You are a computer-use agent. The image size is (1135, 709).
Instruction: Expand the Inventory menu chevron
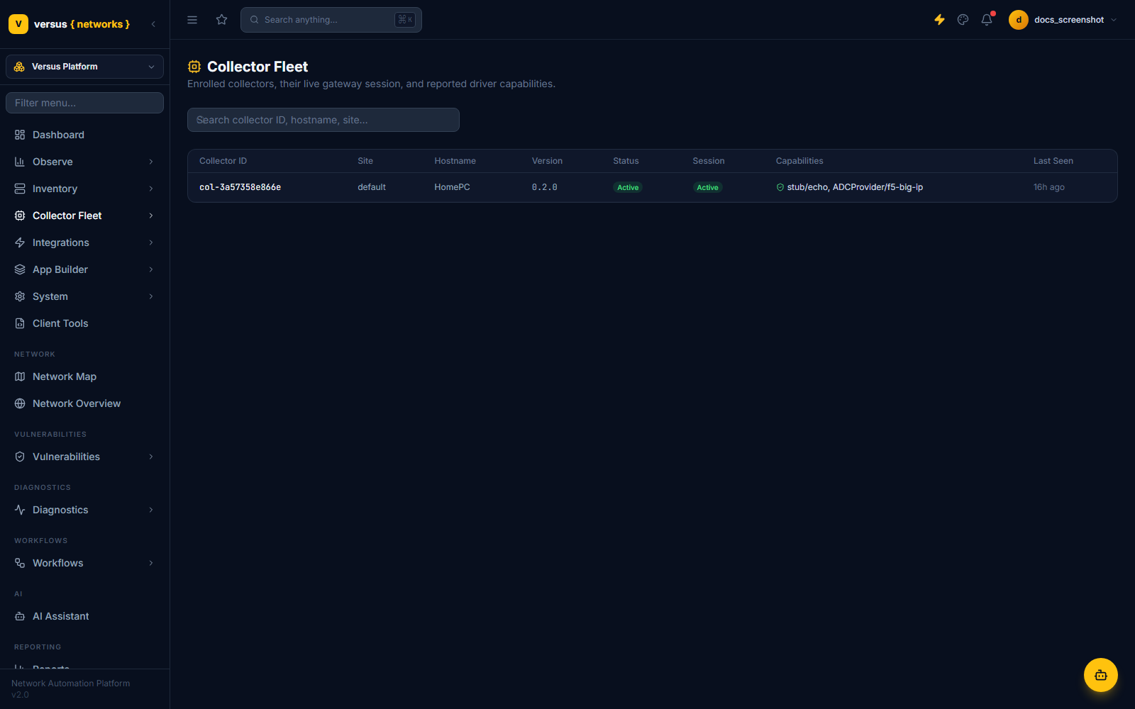151,189
